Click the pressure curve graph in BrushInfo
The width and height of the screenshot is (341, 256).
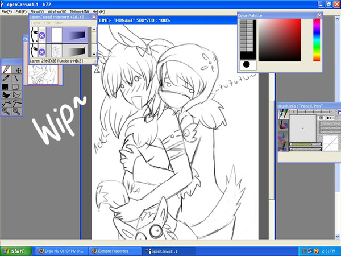coord(331,143)
